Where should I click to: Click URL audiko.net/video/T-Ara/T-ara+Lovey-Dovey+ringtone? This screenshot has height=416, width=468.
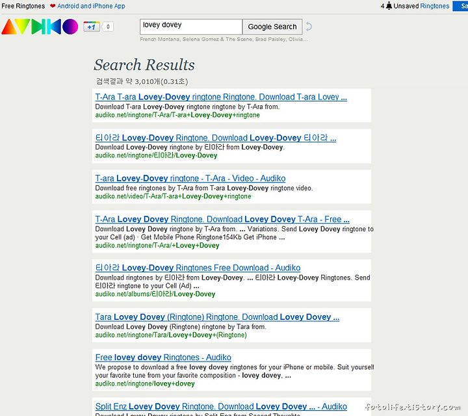click(x=173, y=196)
